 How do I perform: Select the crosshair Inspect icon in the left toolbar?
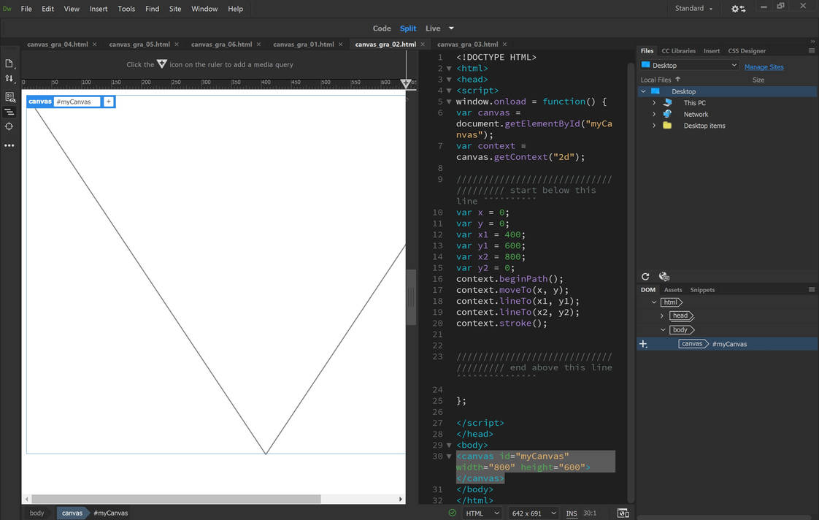coord(9,126)
